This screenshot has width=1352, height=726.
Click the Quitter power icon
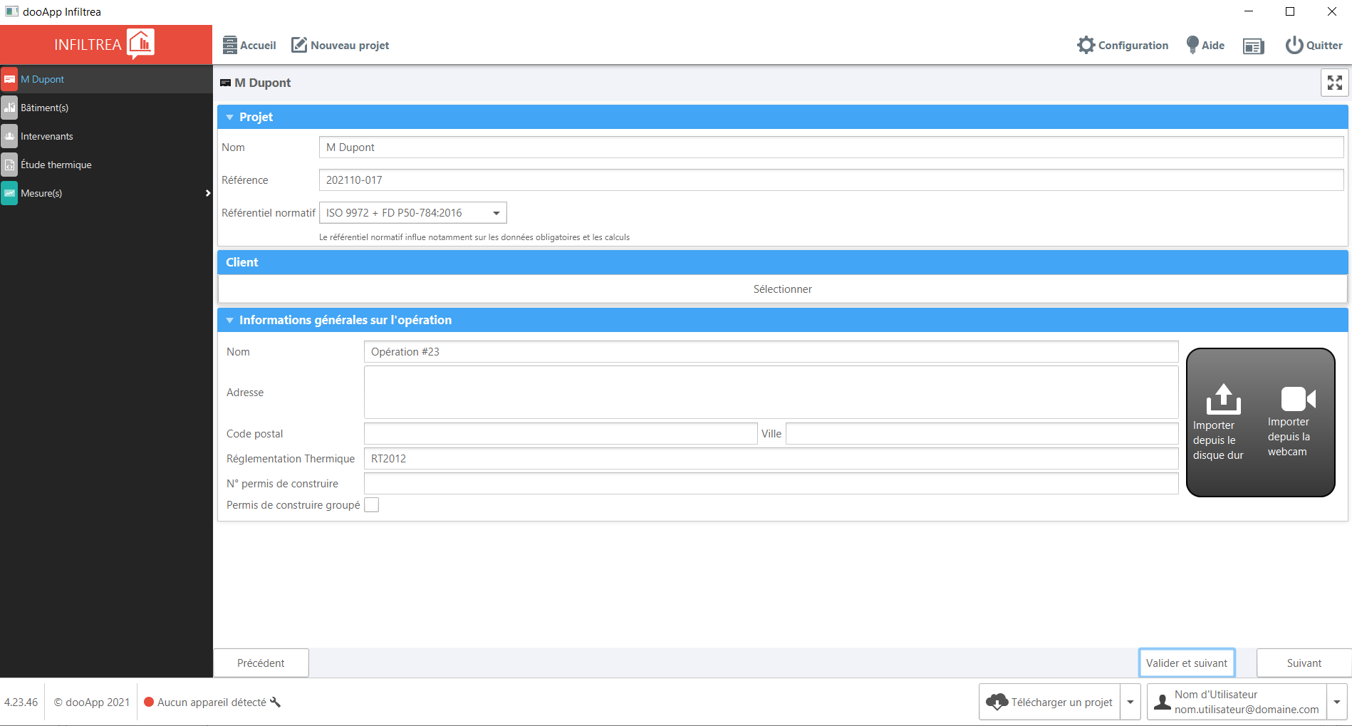coord(1294,45)
